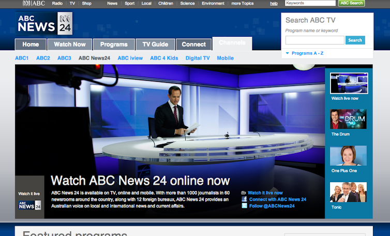Select the Channels tab
Viewport: 390px width, 236px height.
(232, 43)
